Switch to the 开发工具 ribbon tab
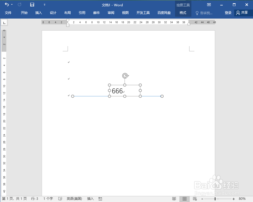The width and height of the screenshot is (253, 202). (x=143, y=13)
